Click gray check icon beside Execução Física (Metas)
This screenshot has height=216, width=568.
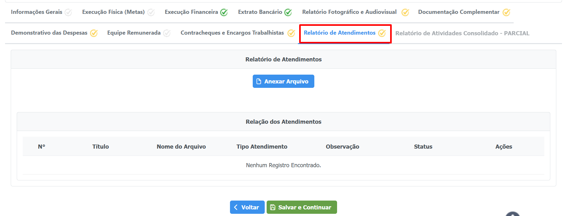tap(151, 12)
